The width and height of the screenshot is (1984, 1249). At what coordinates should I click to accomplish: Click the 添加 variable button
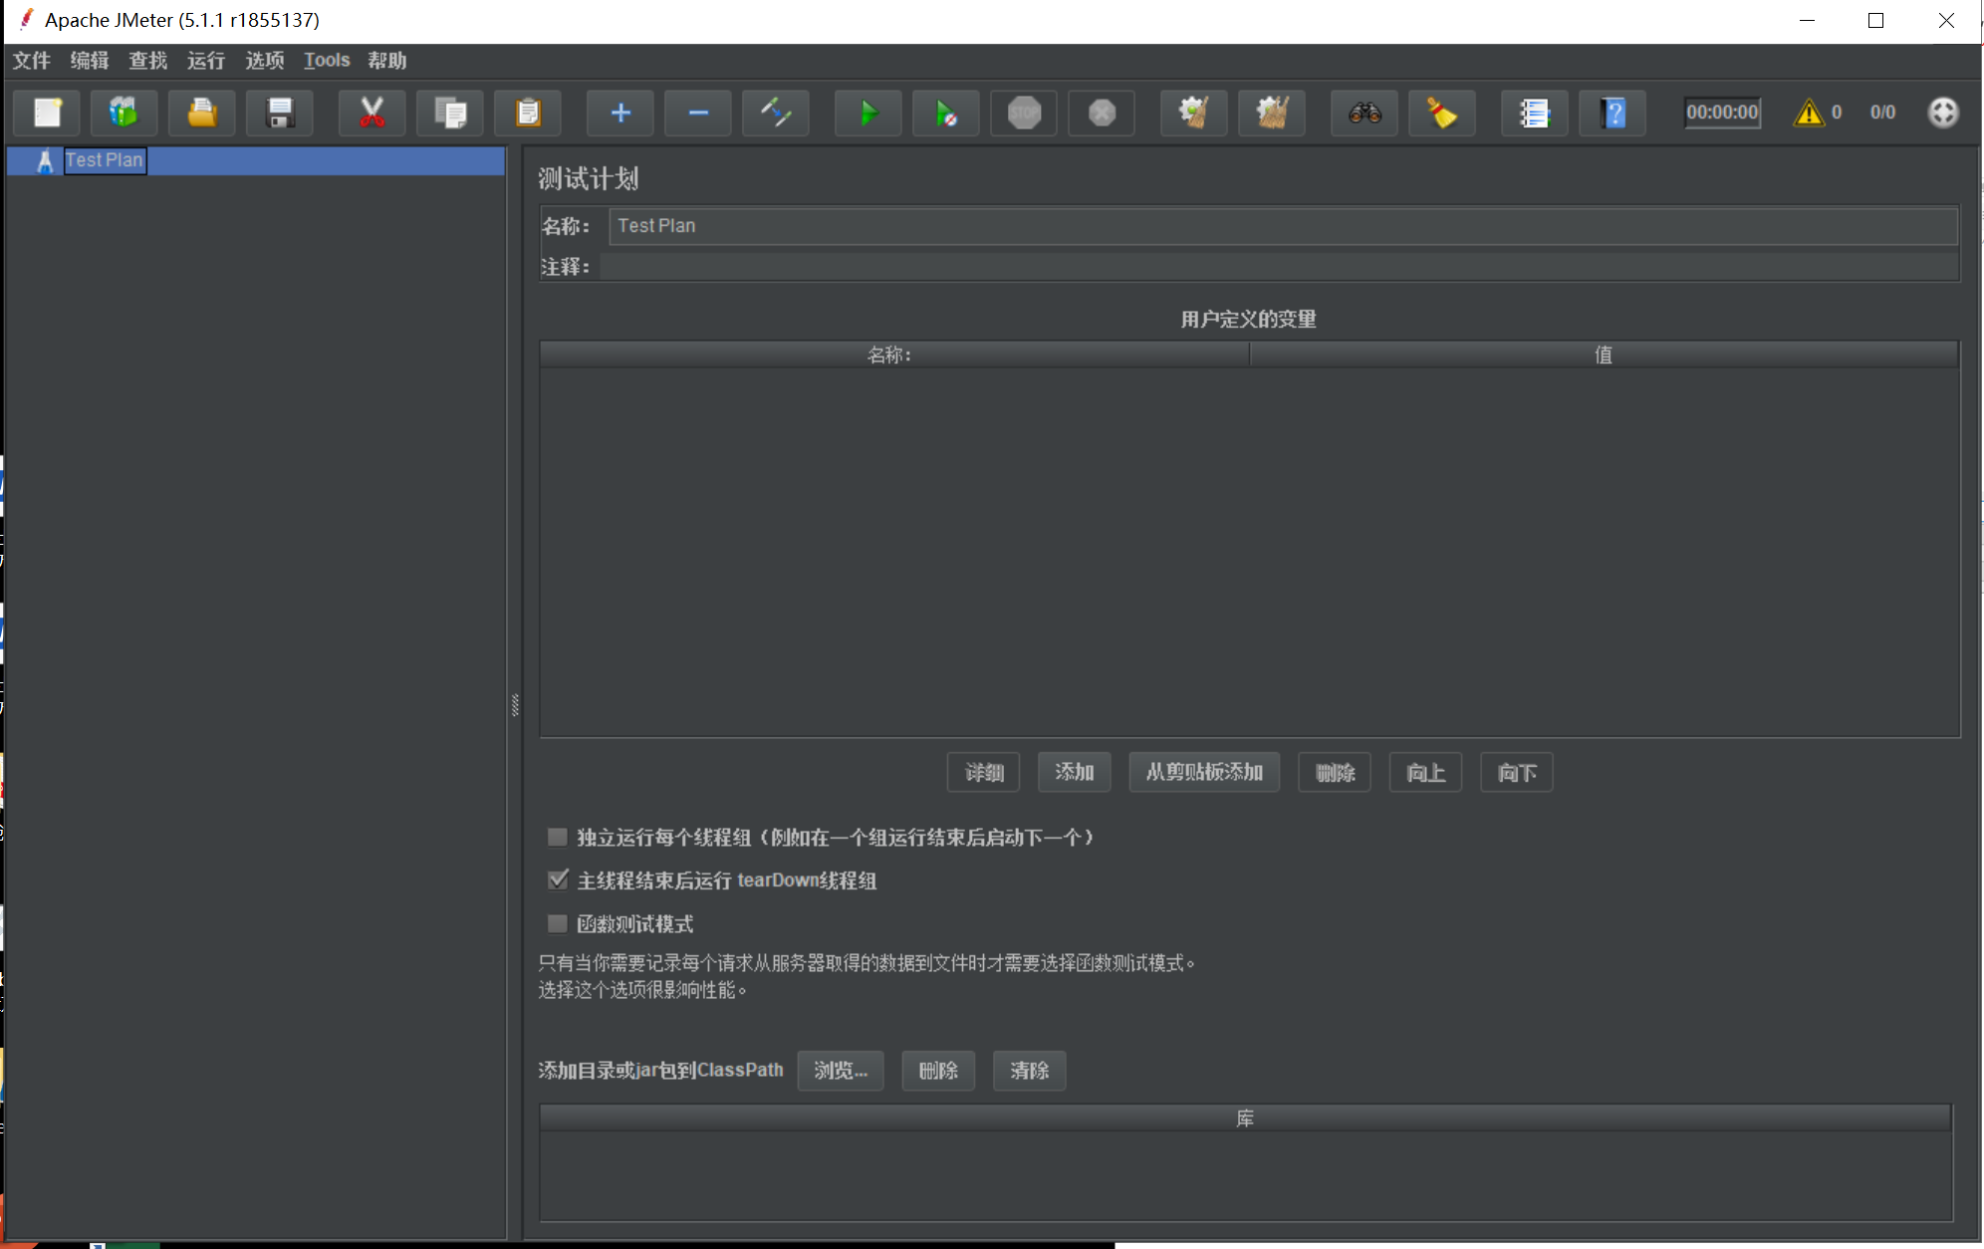pyautogui.click(x=1075, y=773)
